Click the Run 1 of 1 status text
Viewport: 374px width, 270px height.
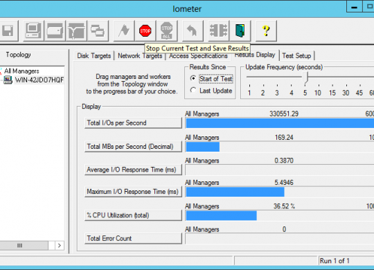point(335,261)
